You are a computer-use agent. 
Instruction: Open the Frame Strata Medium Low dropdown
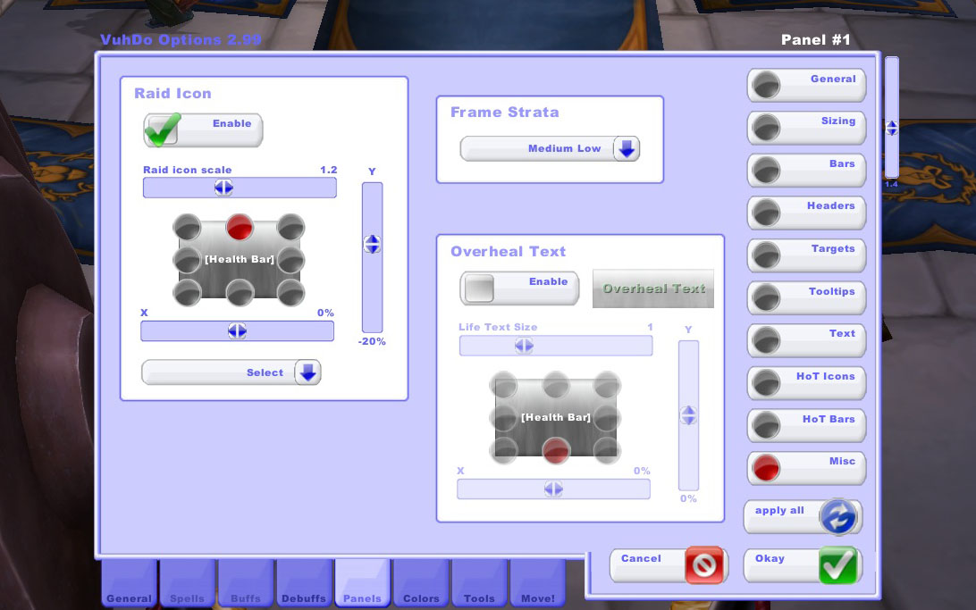(627, 149)
